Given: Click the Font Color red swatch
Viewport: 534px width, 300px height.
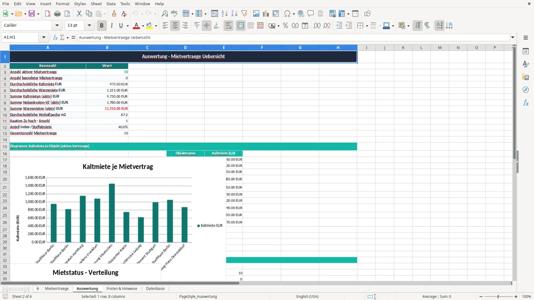Looking at the screenshot, I should [137, 26].
